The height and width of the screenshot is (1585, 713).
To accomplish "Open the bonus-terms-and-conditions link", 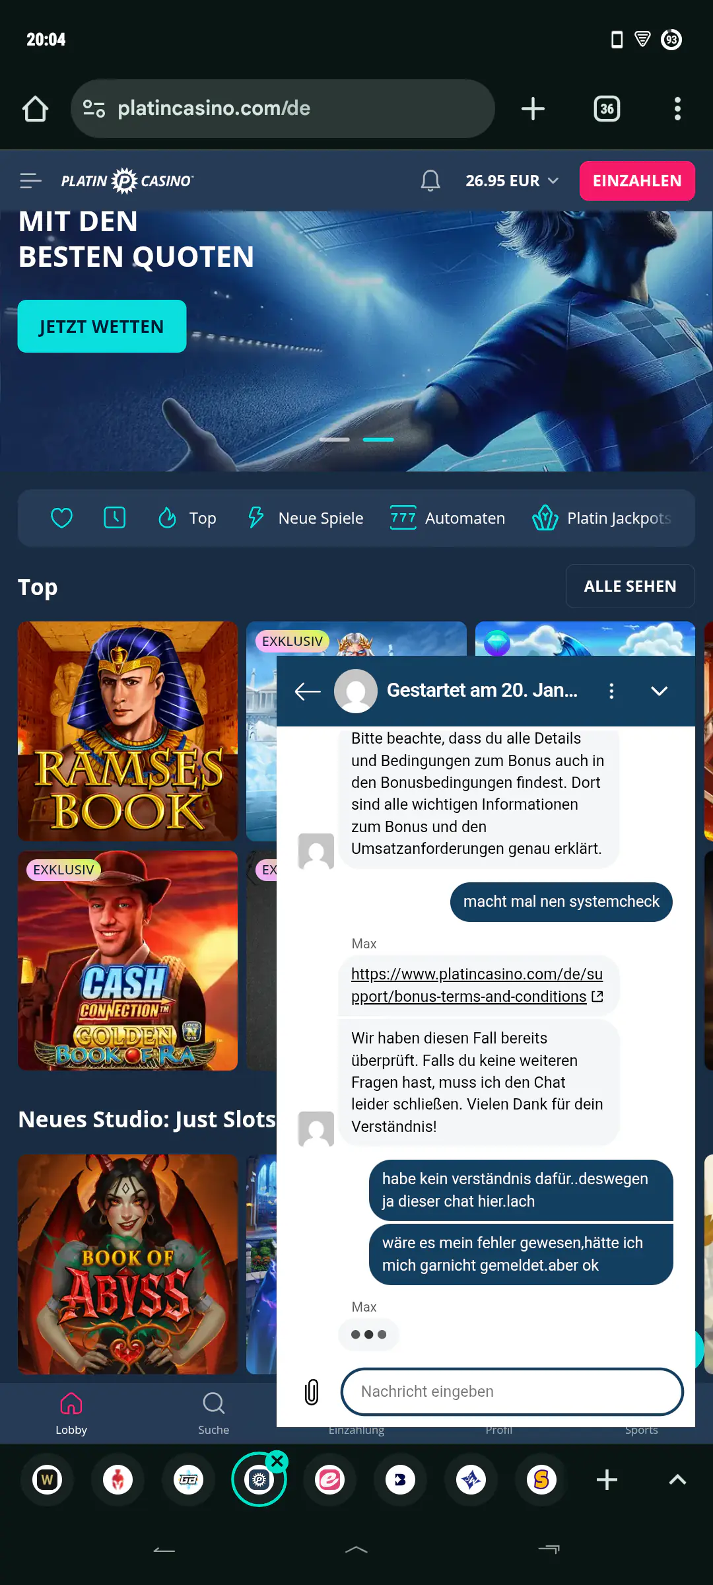I will (x=477, y=985).
